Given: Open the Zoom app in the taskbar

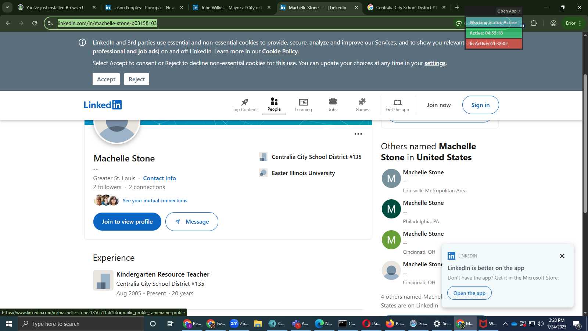Looking at the screenshot, I should point(239,324).
